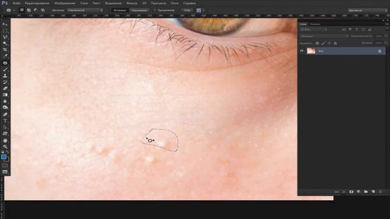Link layers icon in Layers panel
The image size is (390, 219).
[x=336, y=192]
